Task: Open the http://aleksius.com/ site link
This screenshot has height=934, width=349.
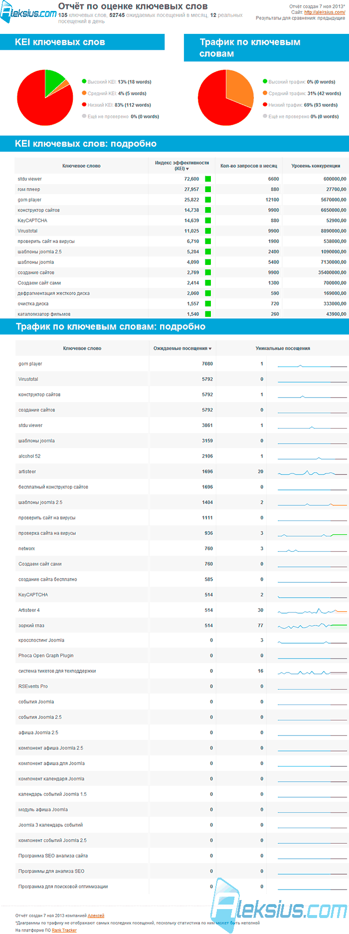Action: pyautogui.click(x=325, y=12)
